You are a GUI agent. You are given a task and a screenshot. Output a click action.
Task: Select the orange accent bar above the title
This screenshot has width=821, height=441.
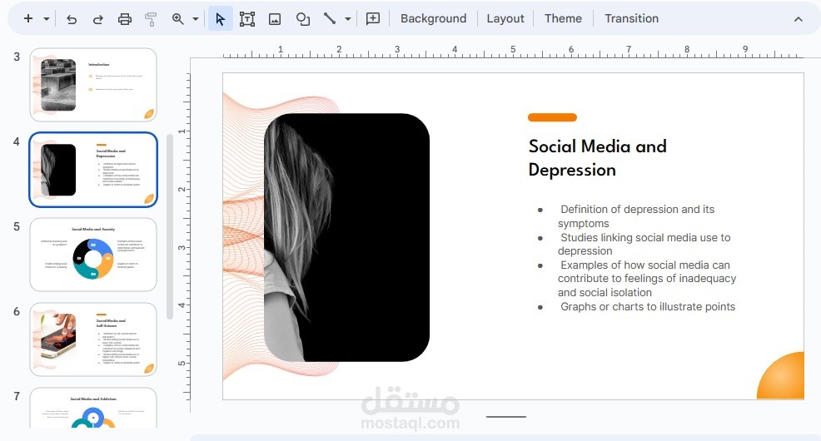tap(552, 117)
